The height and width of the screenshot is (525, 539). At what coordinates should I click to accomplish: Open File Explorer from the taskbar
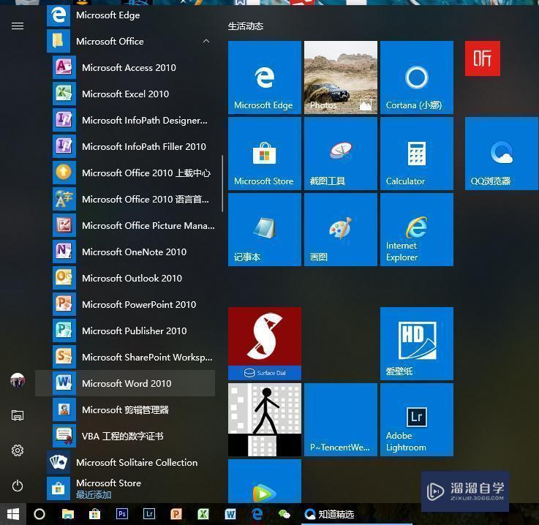click(68, 514)
